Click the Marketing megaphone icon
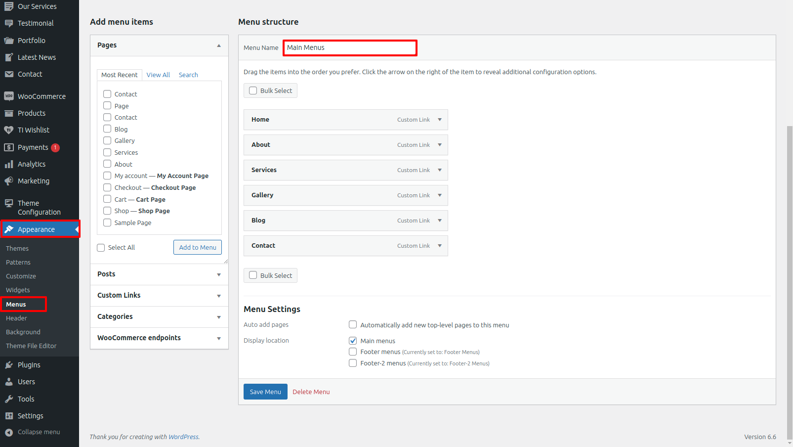The height and width of the screenshot is (447, 793). [9, 181]
